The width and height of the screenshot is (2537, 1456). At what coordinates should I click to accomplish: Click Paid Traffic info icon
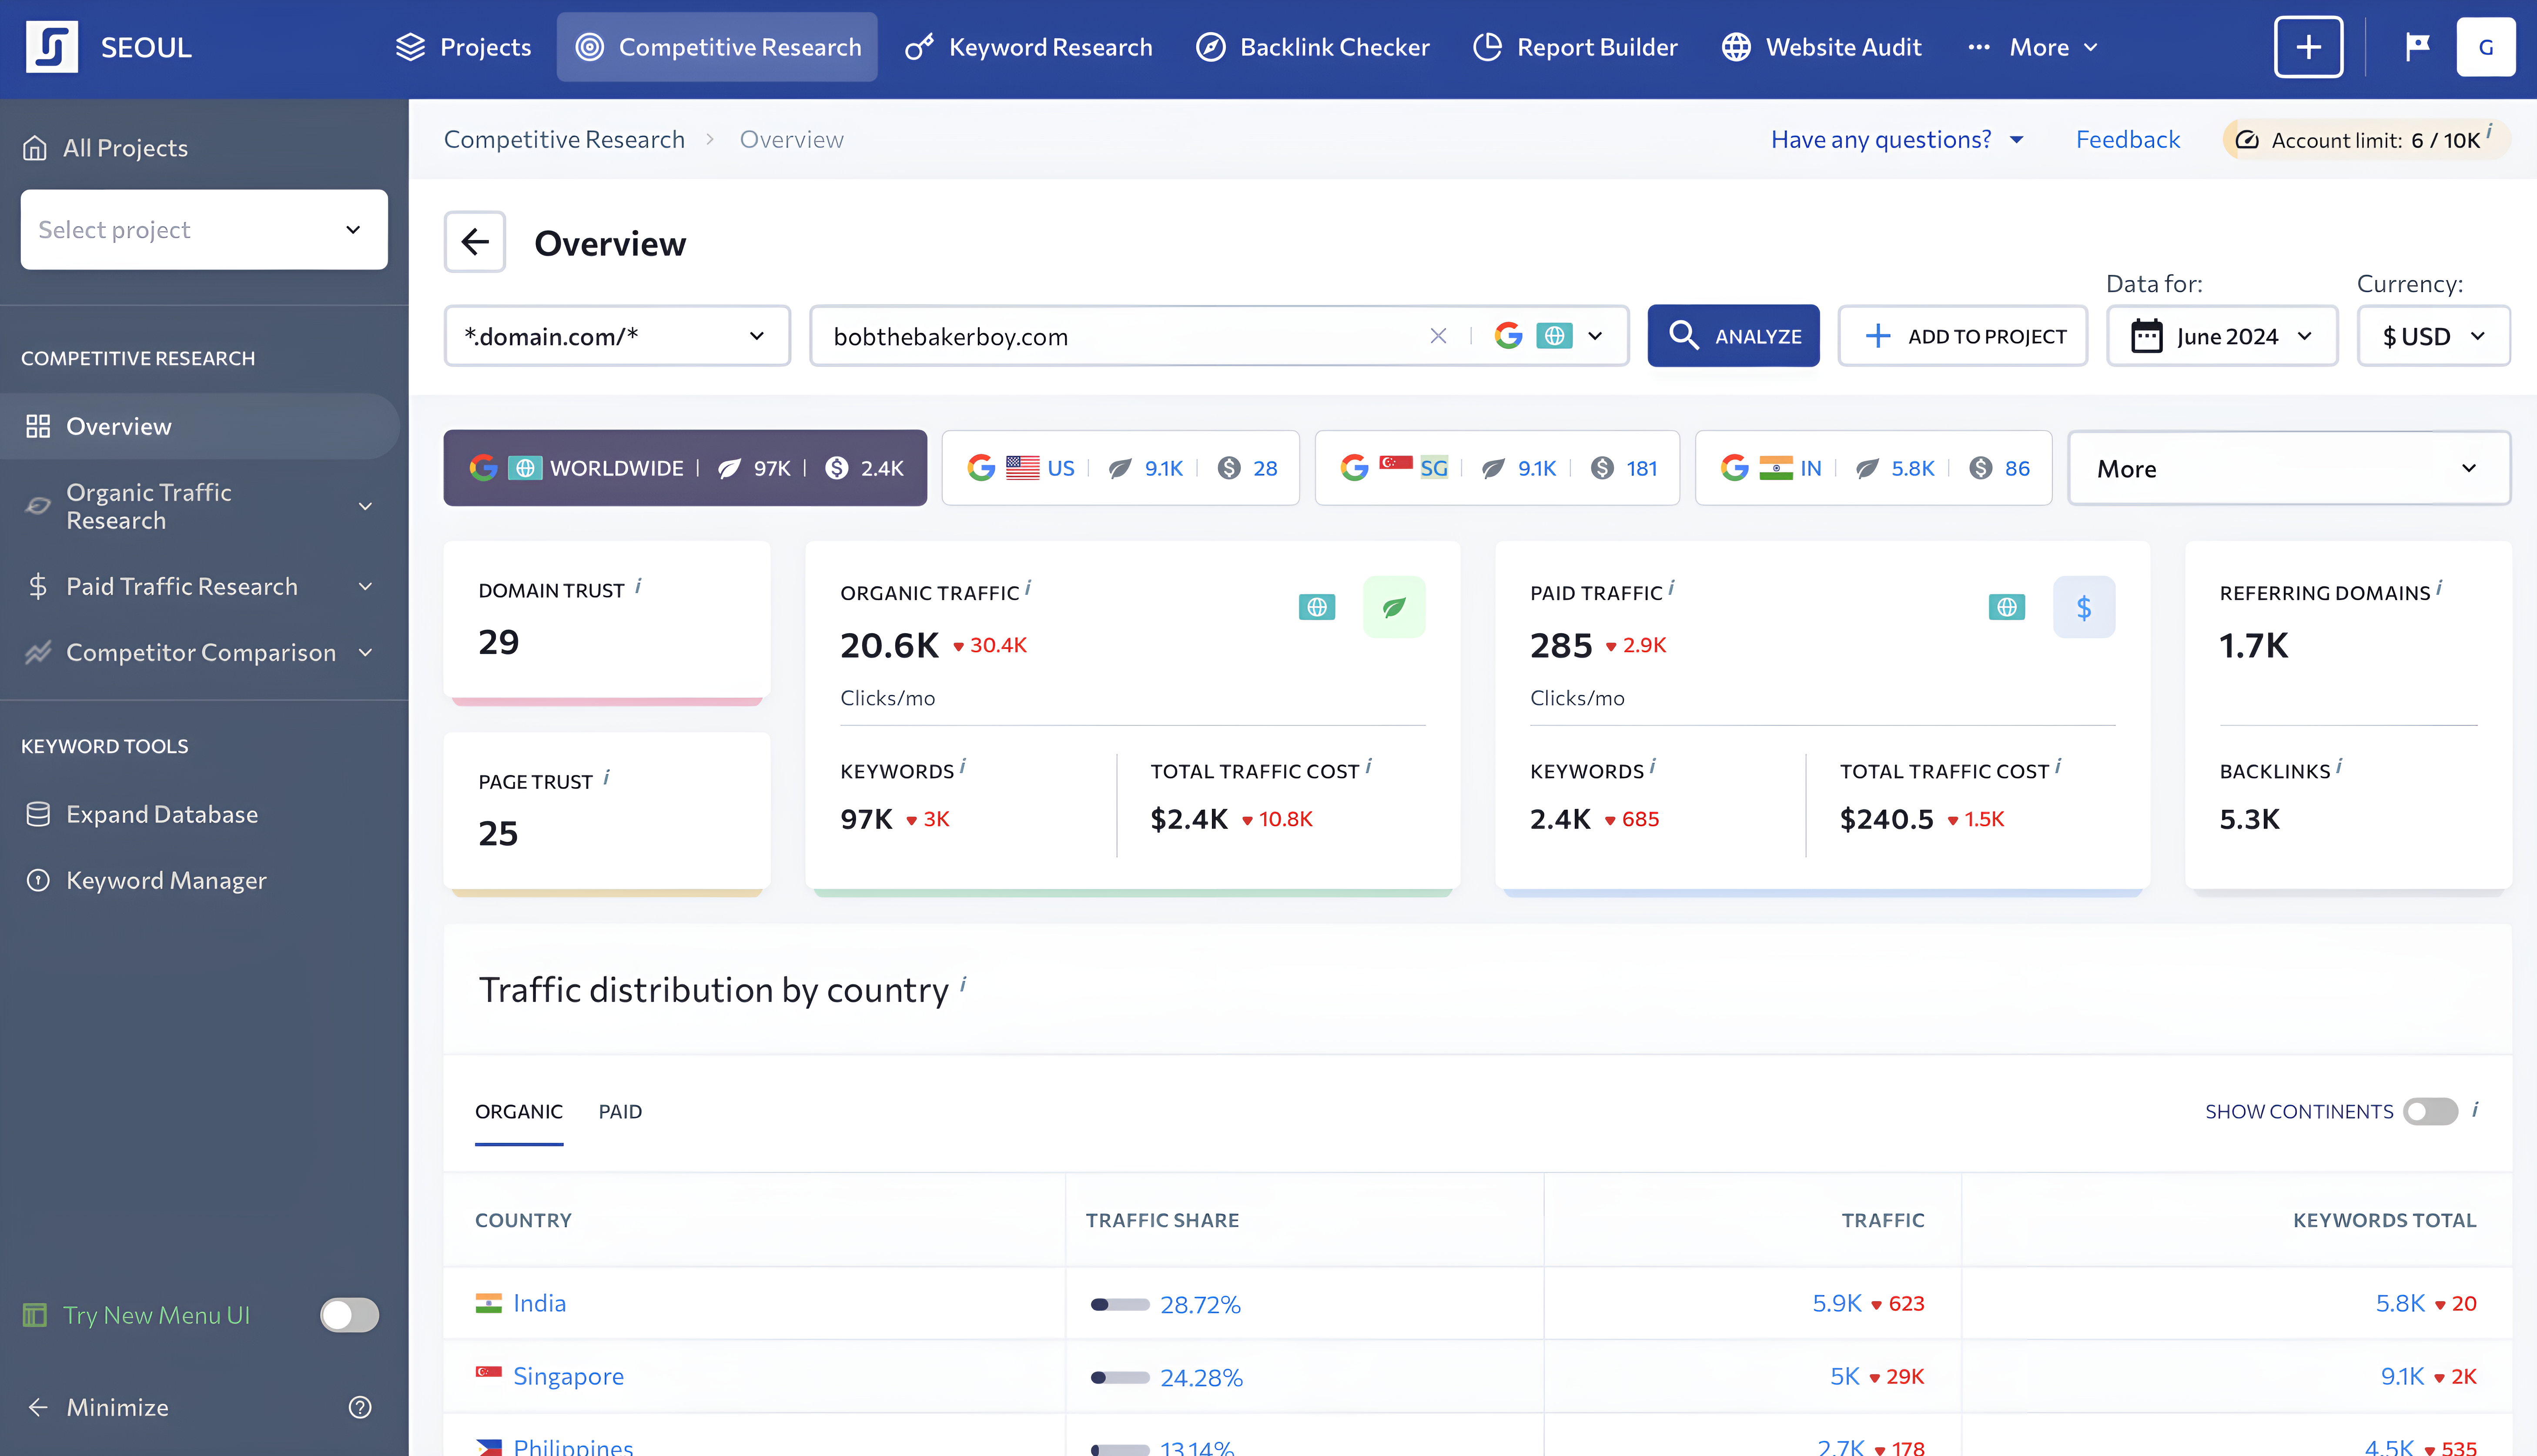point(1671,588)
